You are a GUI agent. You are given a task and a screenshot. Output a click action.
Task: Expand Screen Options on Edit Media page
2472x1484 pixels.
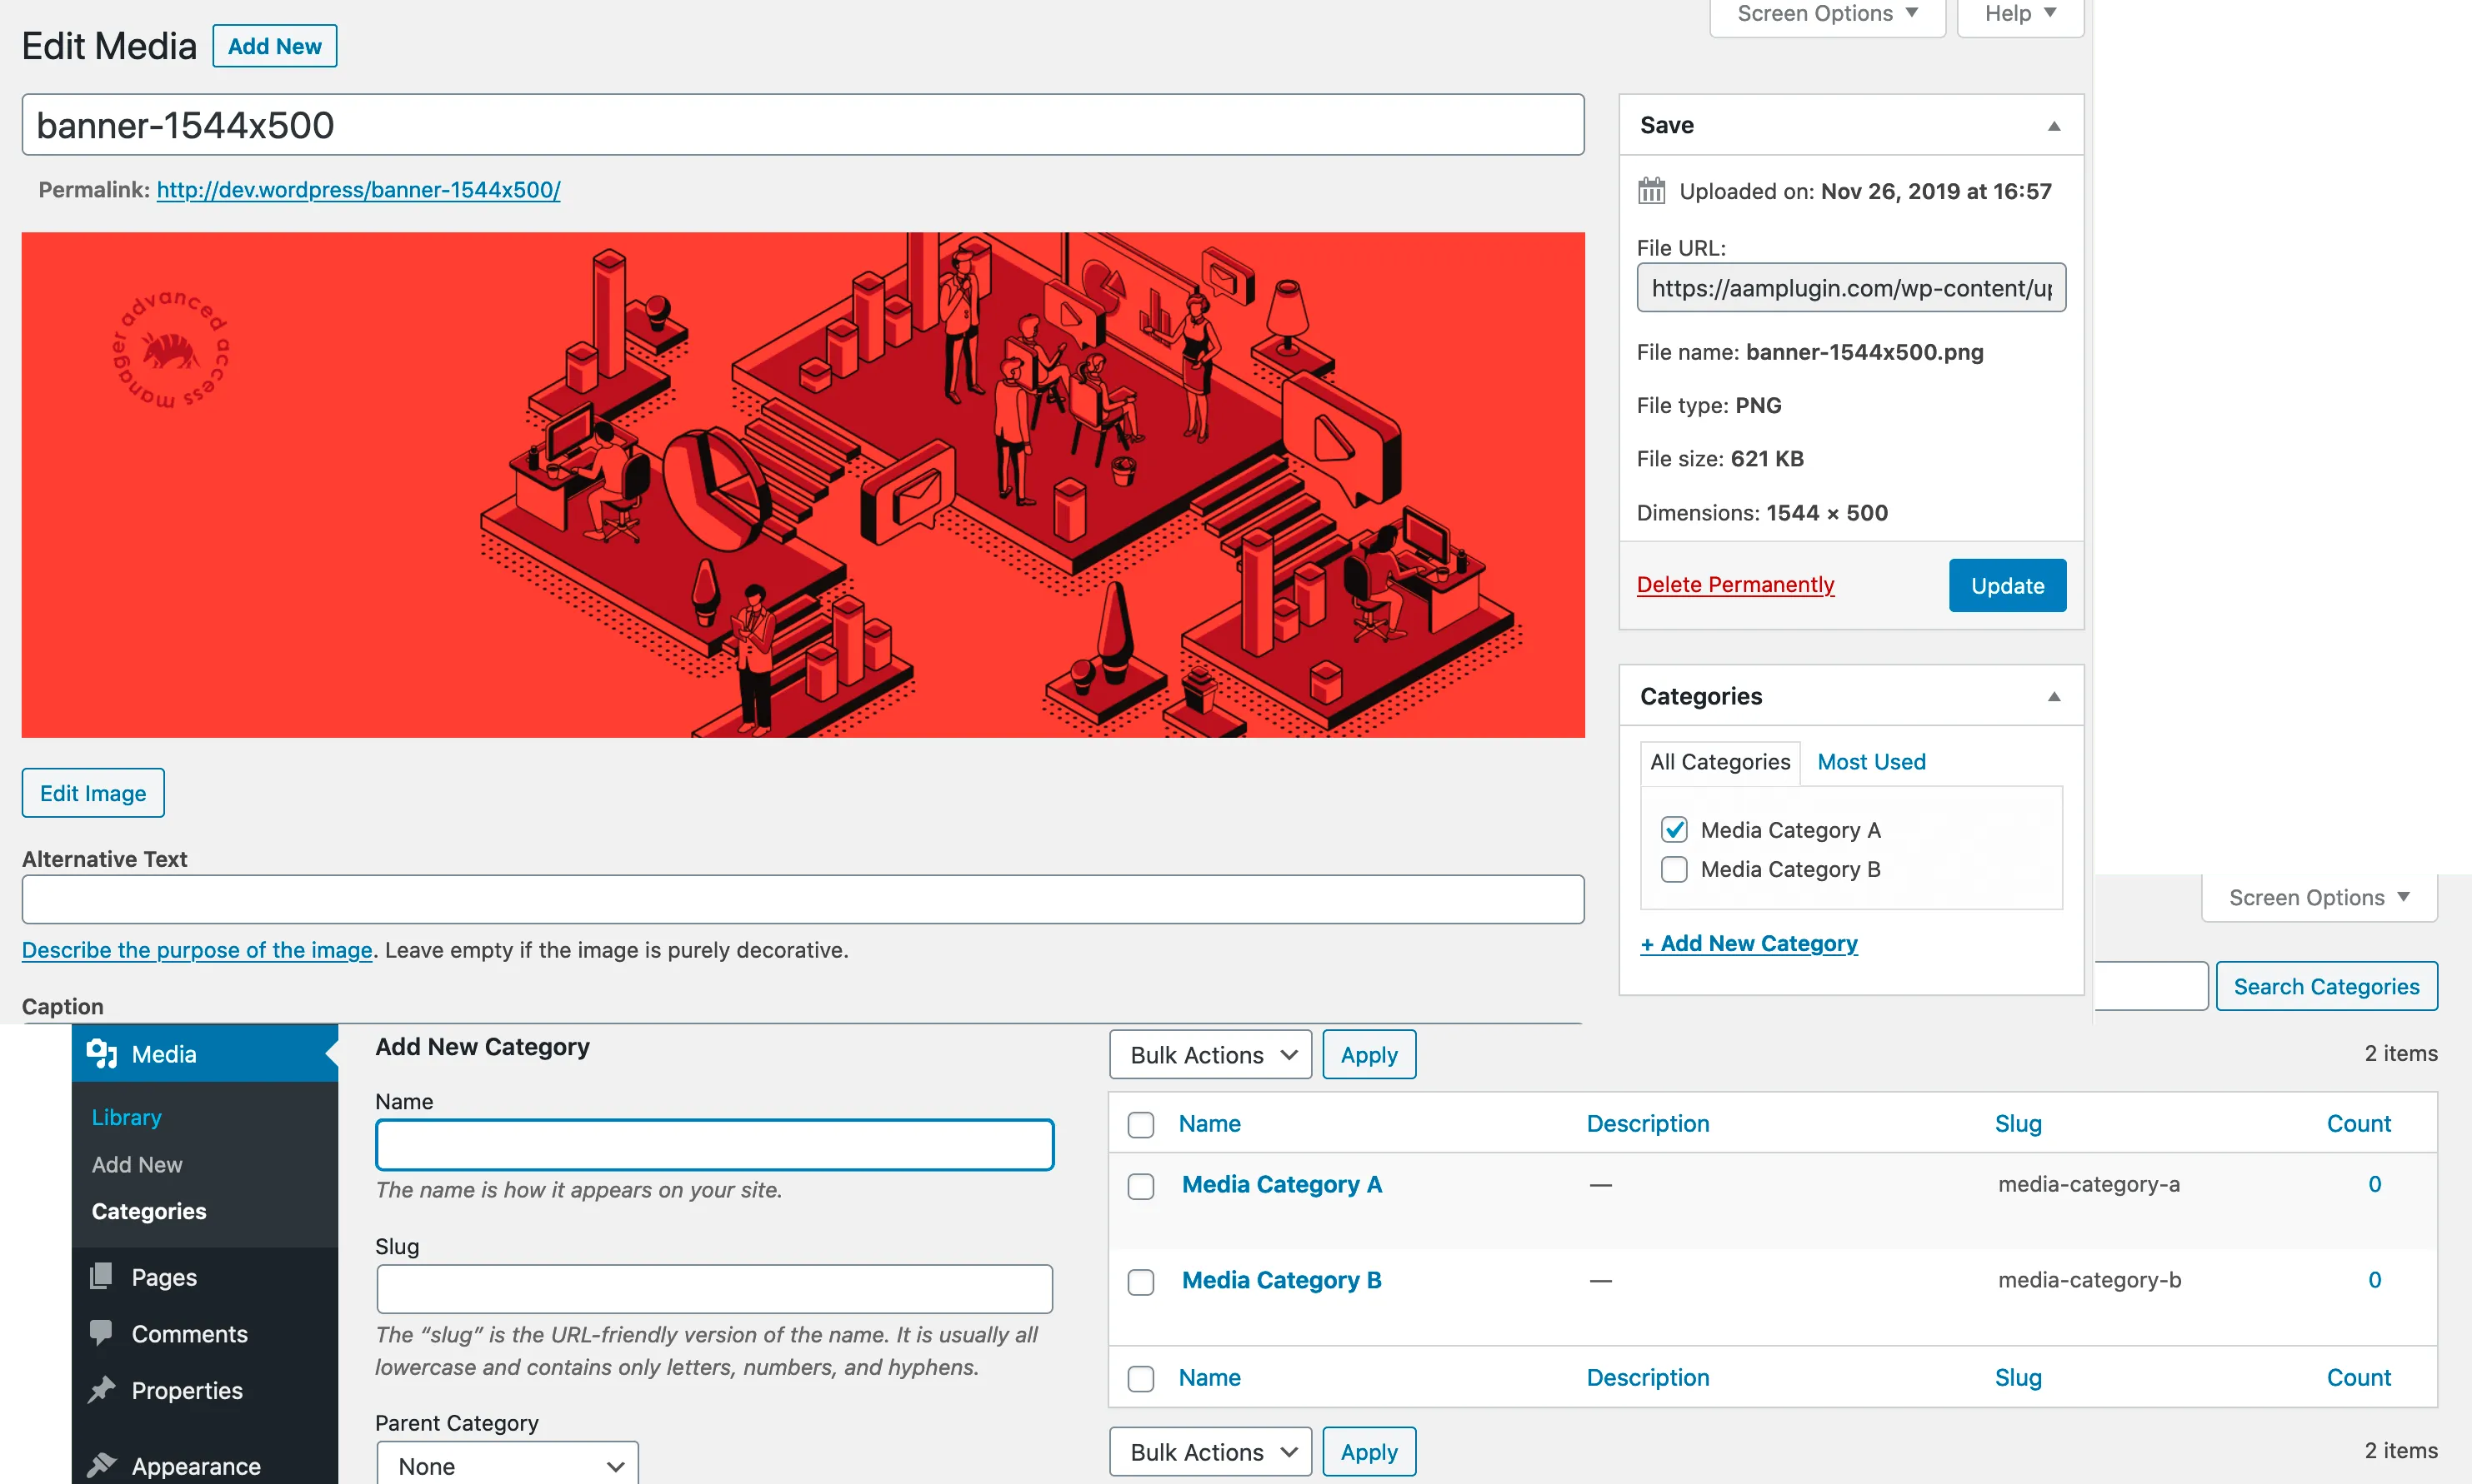(1828, 14)
